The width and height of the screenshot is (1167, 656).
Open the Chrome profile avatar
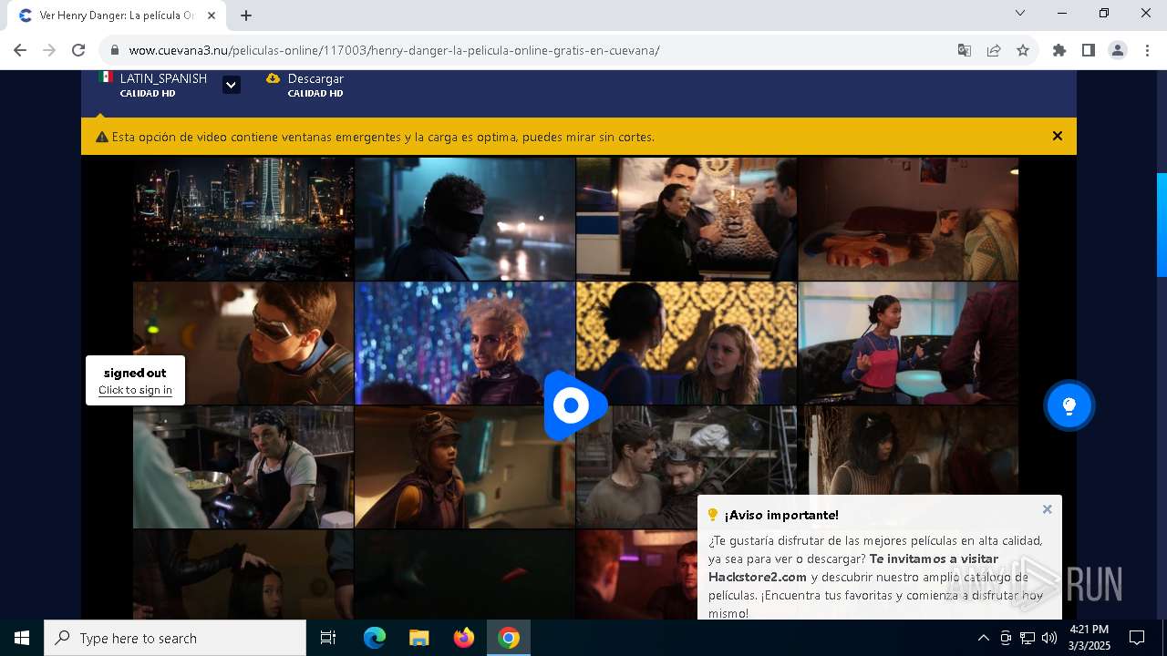coord(1118,50)
